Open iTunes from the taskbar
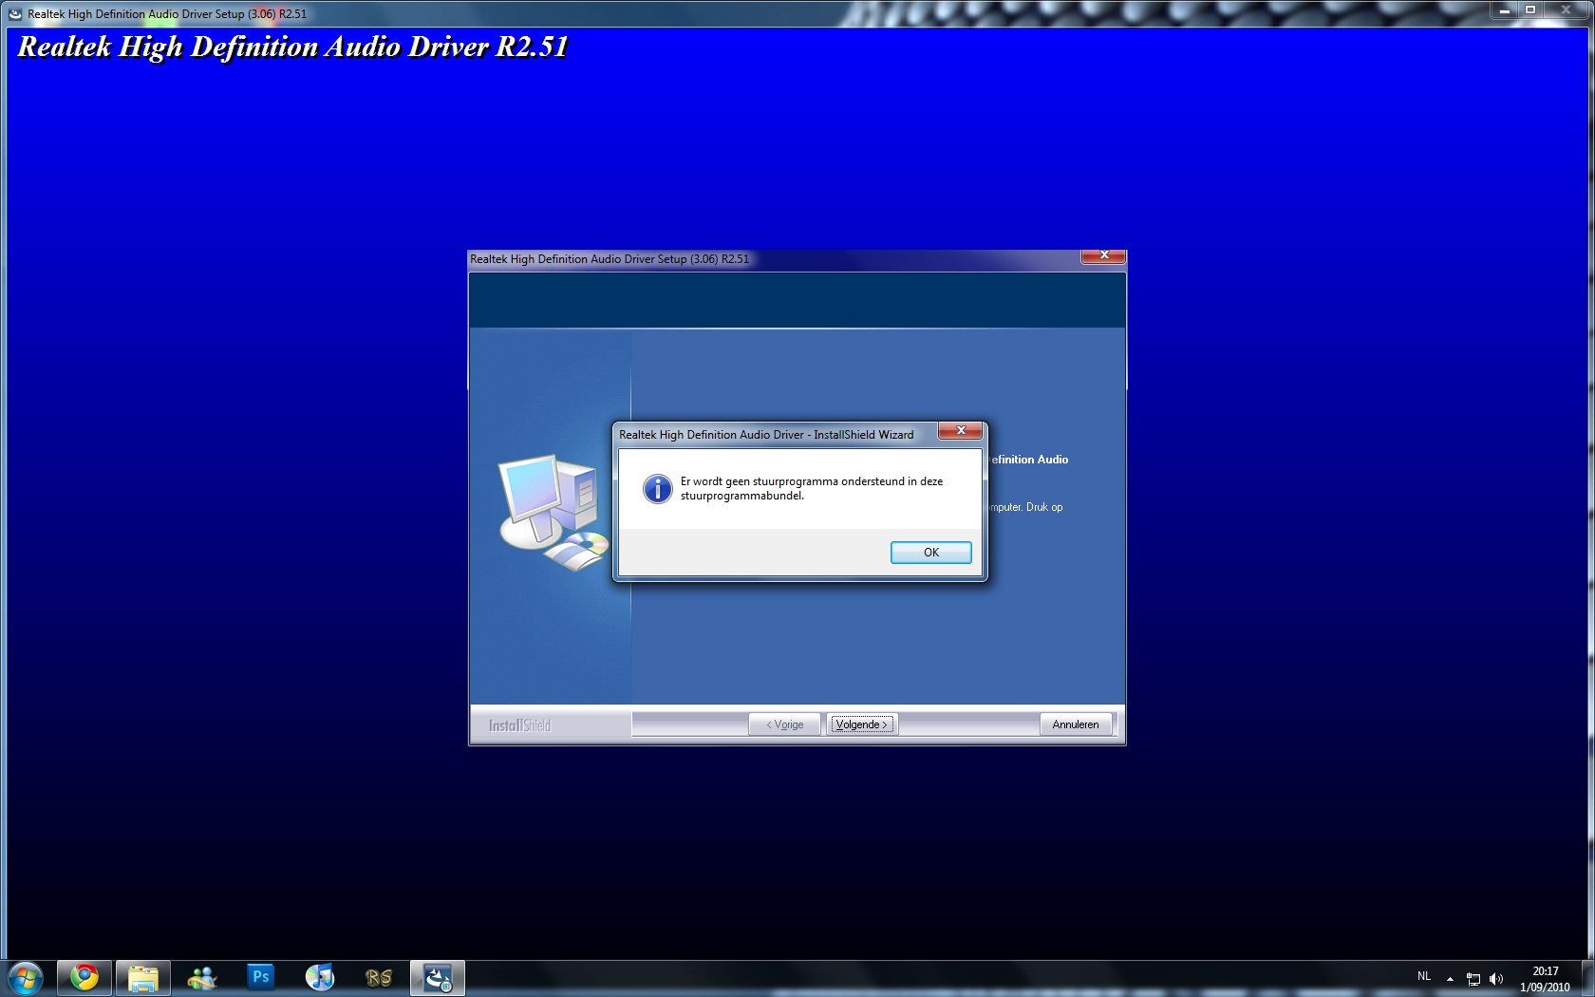Image resolution: width=1595 pixels, height=997 pixels. tap(320, 978)
